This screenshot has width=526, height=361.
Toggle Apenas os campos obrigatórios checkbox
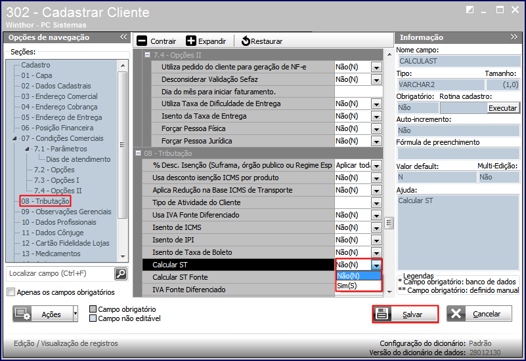(11, 292)
